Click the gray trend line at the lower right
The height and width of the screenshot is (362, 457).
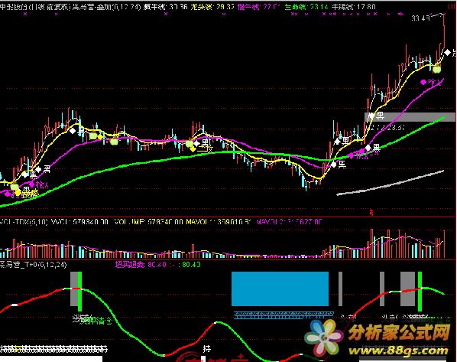[x=391, y=183]
